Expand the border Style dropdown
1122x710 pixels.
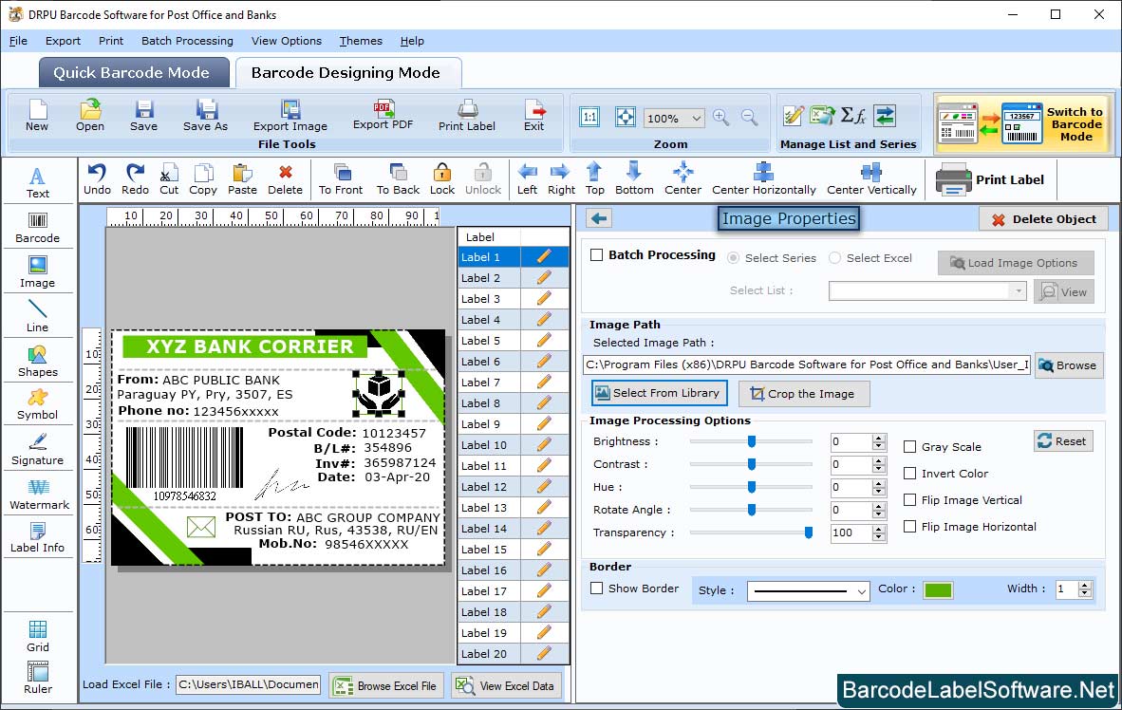tap(808, 591)
